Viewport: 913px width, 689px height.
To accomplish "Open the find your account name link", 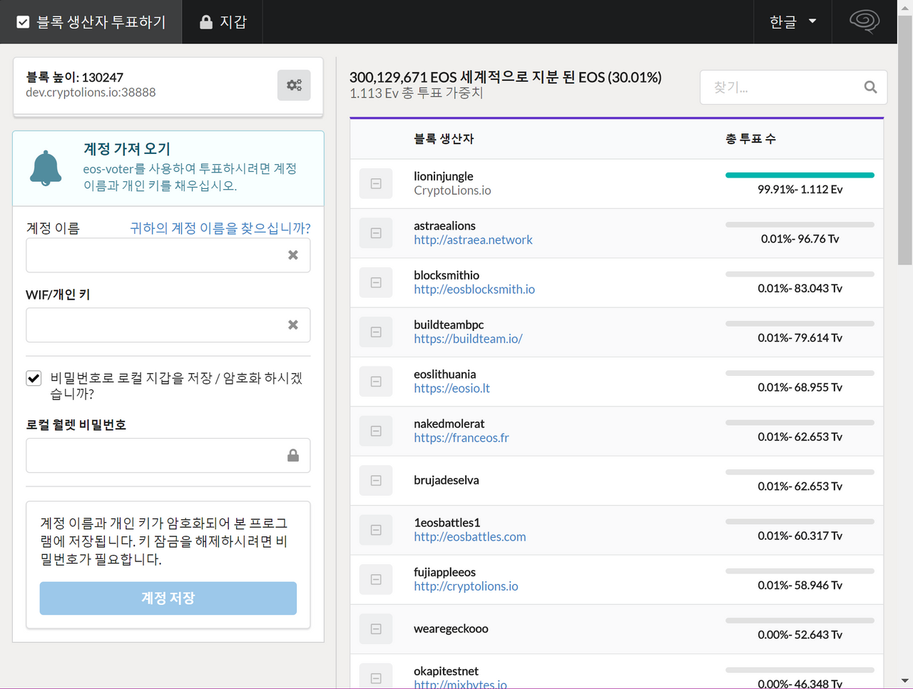I will pos(220,228).
